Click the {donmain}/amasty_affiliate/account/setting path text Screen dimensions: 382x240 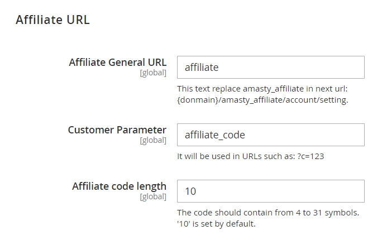262,100
